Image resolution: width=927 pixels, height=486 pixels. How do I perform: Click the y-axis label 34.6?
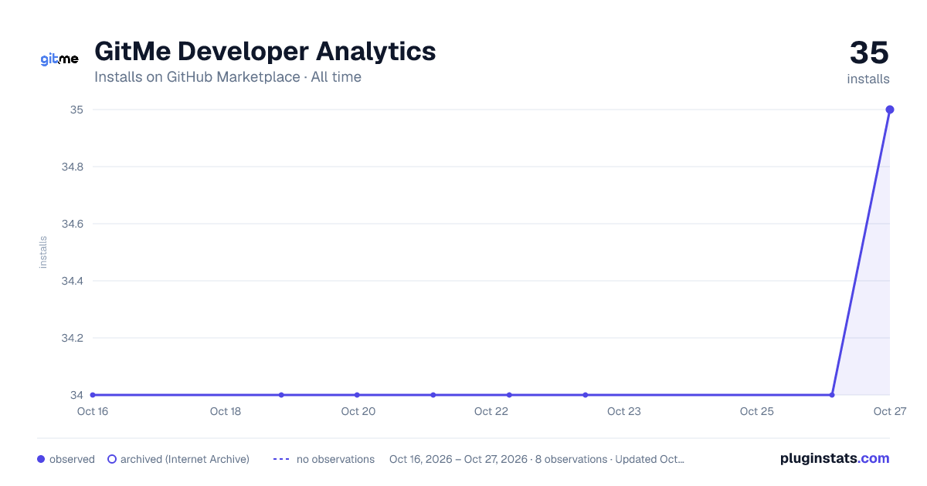[x=73, y=224]
